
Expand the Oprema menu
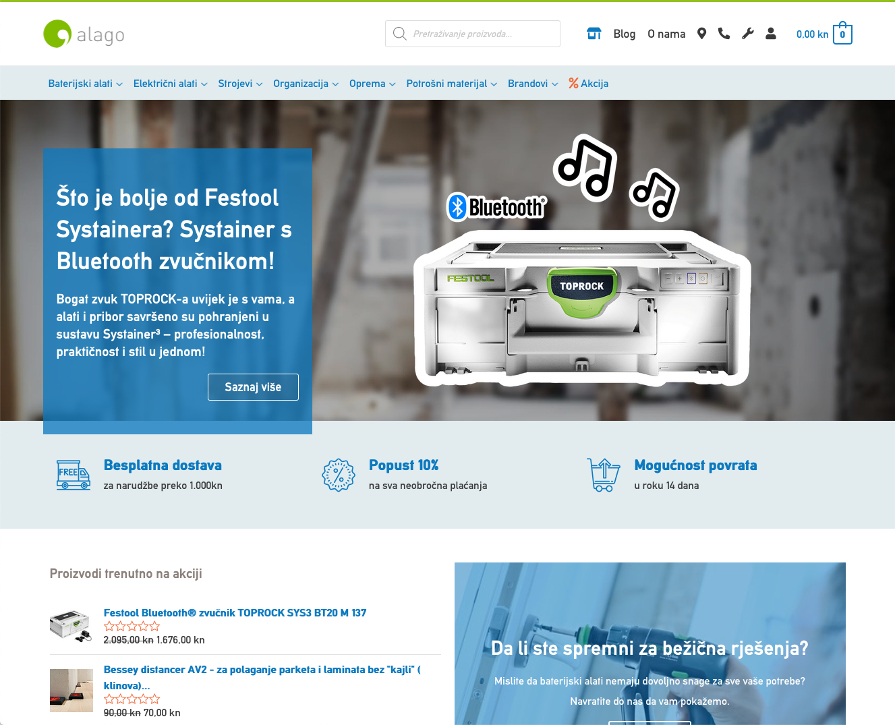pos(372,84)
